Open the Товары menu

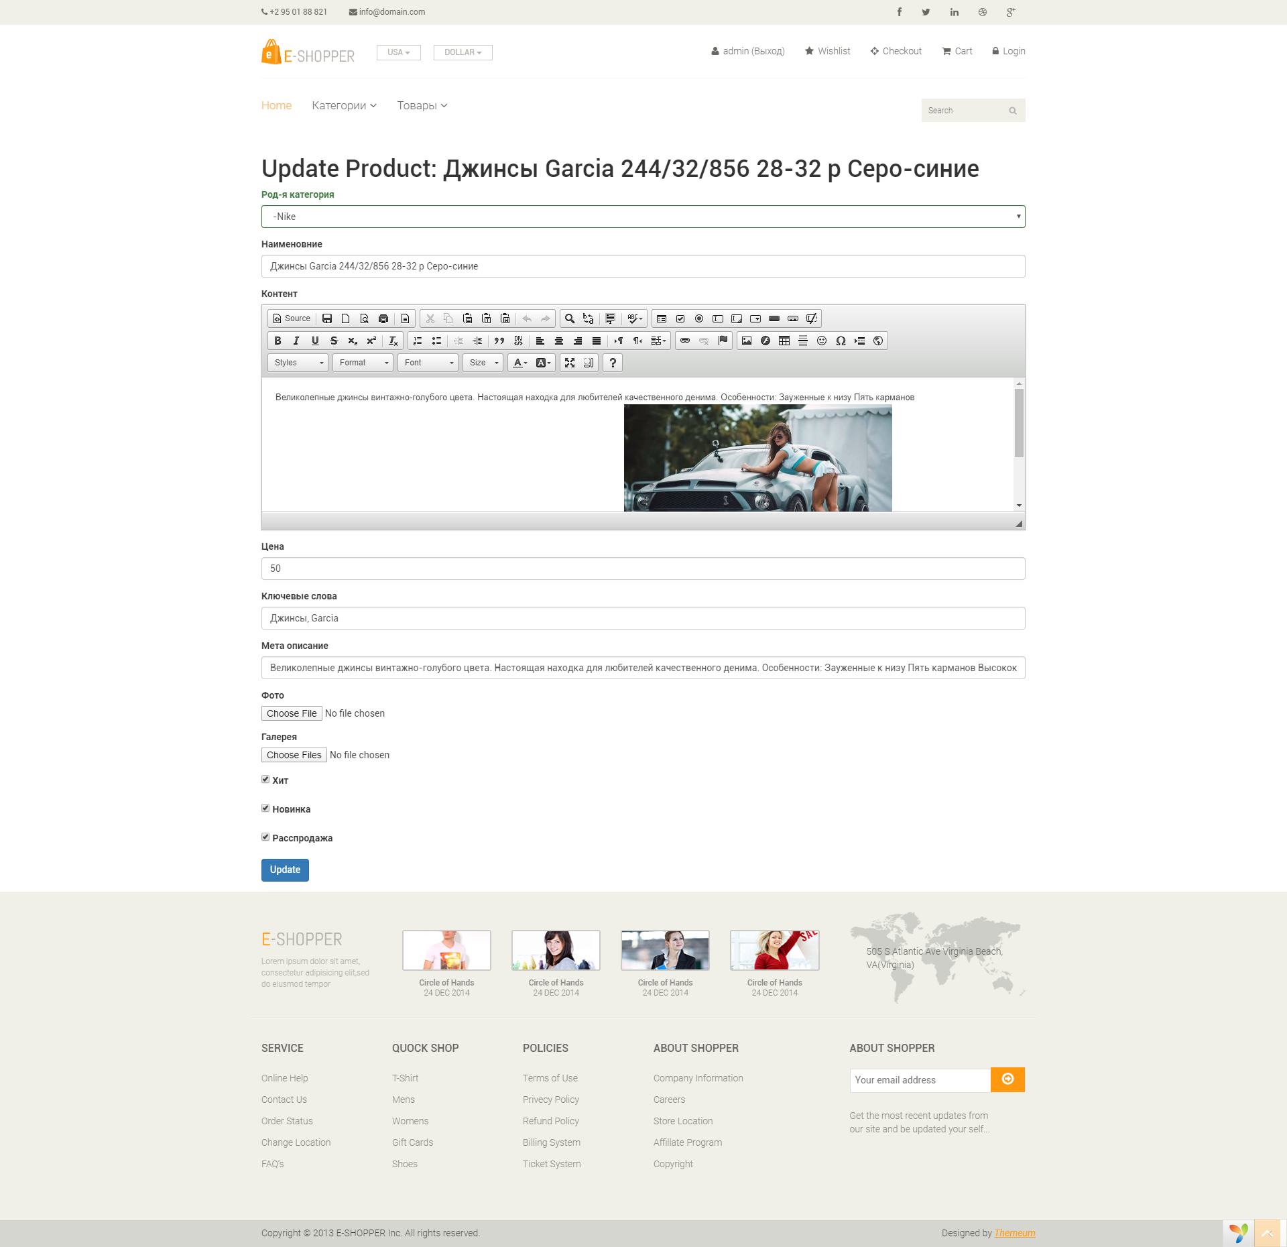[422, 106]
